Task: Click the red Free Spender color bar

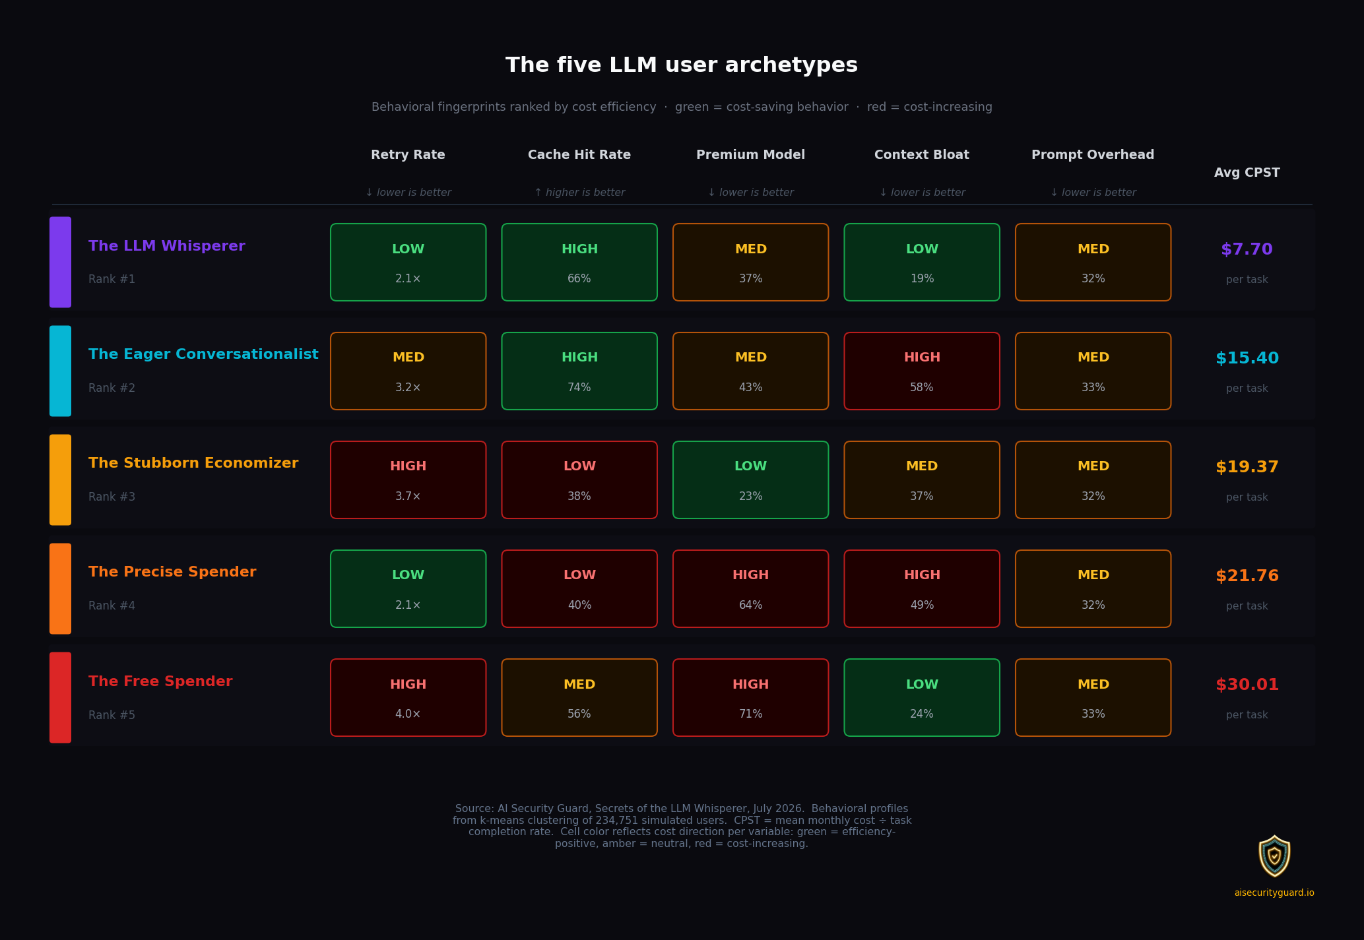Action: point(60,697)
